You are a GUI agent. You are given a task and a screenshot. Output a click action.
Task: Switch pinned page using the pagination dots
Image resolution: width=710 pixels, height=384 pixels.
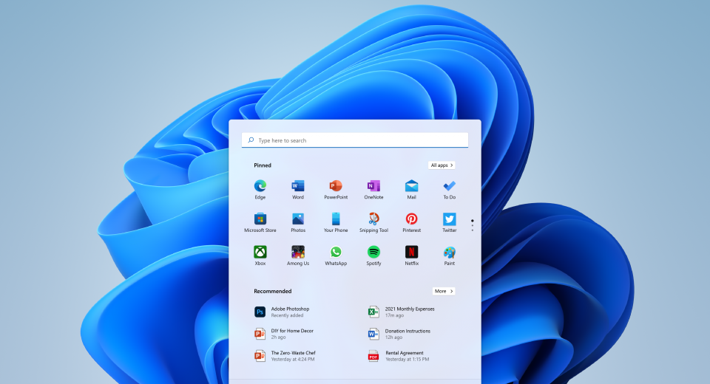point(472,225)
